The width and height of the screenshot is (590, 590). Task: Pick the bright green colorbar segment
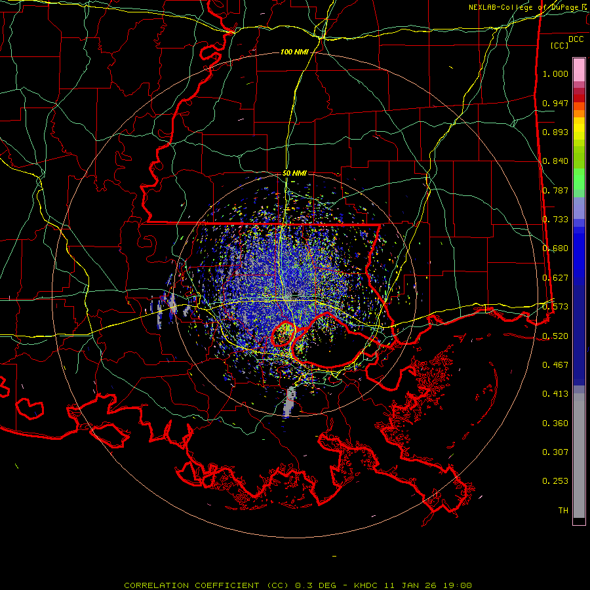point(579,179)
